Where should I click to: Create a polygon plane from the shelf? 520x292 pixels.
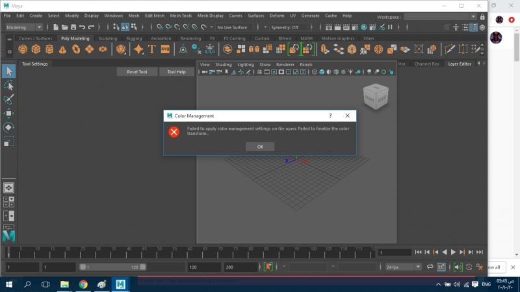tap(90, 49)
